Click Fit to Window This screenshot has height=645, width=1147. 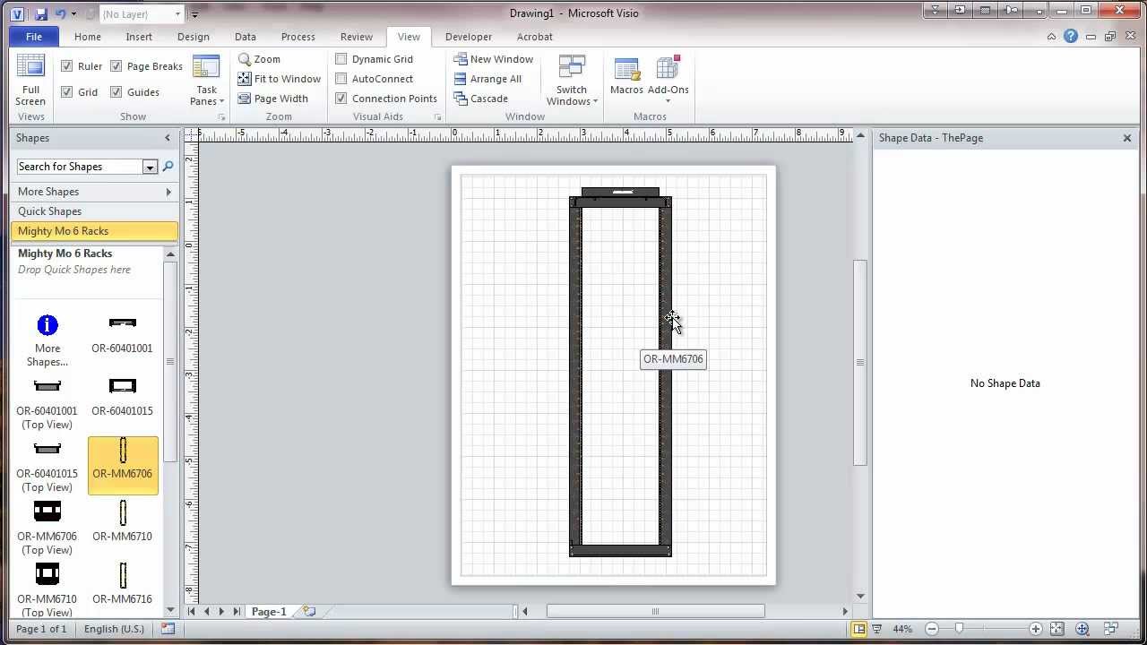(x=280, y=79)
